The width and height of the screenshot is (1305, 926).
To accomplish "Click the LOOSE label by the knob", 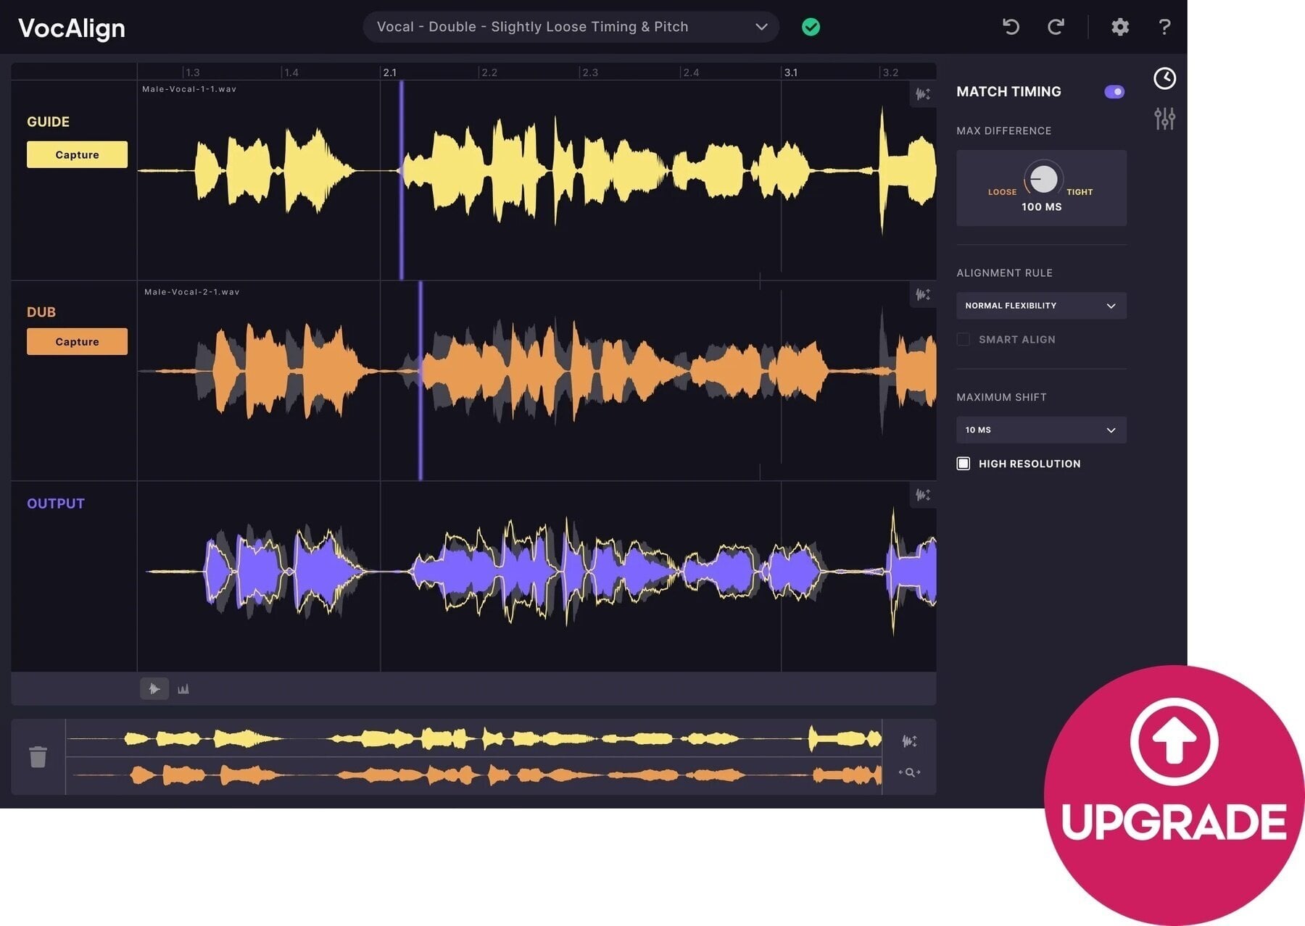I will [1002, 192].
